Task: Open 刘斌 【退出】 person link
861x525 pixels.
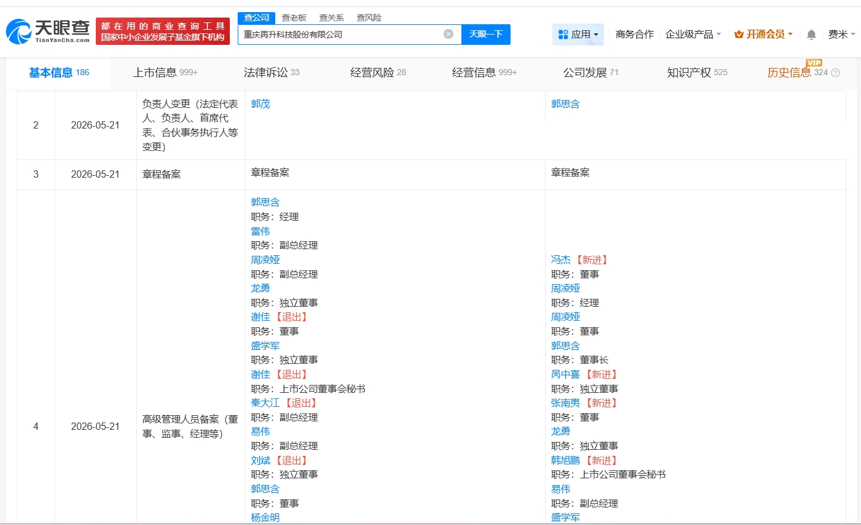Action: point(261,461)
